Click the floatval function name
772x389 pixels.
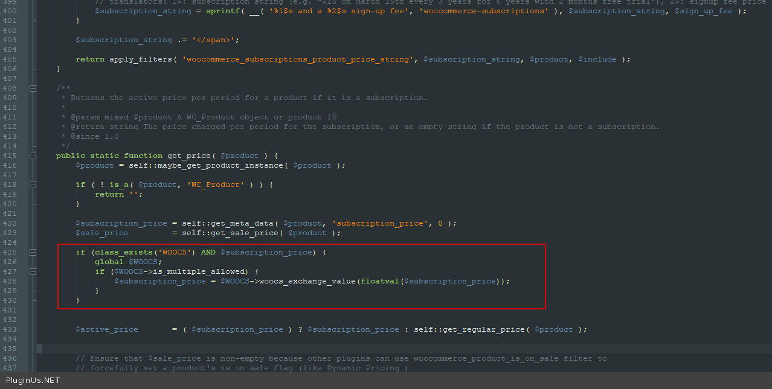tap(380, 281)
